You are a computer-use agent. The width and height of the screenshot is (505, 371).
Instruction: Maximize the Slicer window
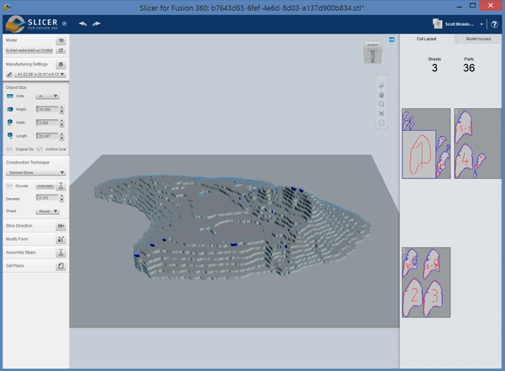(472, 6)
